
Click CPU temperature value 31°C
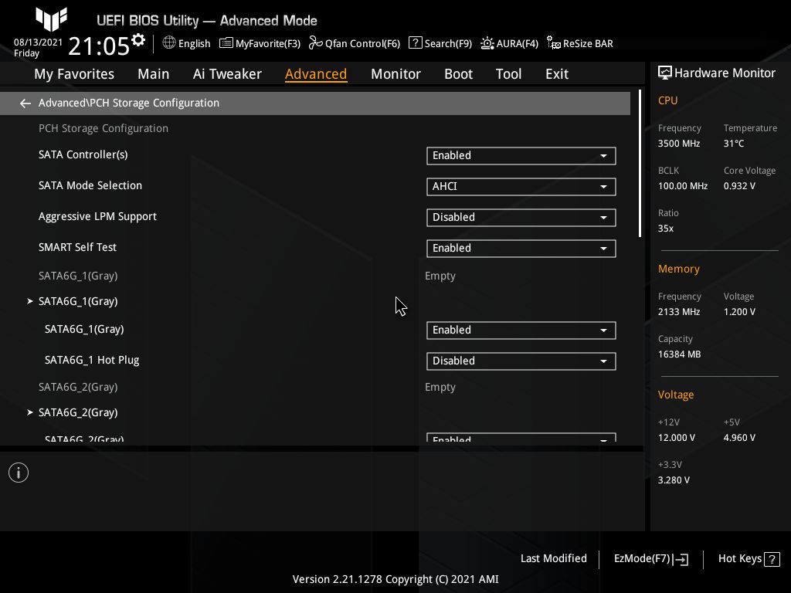[734, 143]
